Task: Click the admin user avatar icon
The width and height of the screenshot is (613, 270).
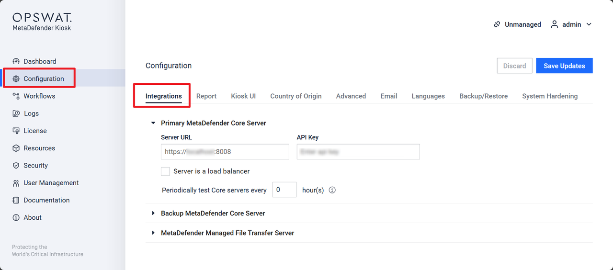Action: coord(555,24)
